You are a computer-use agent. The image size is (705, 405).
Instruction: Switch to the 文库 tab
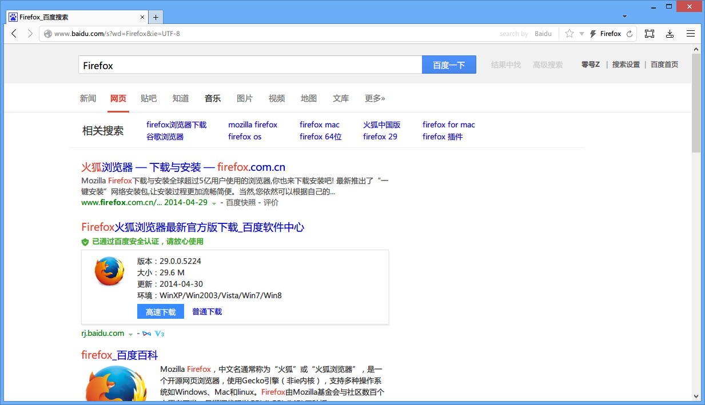(x=341, y=98)
